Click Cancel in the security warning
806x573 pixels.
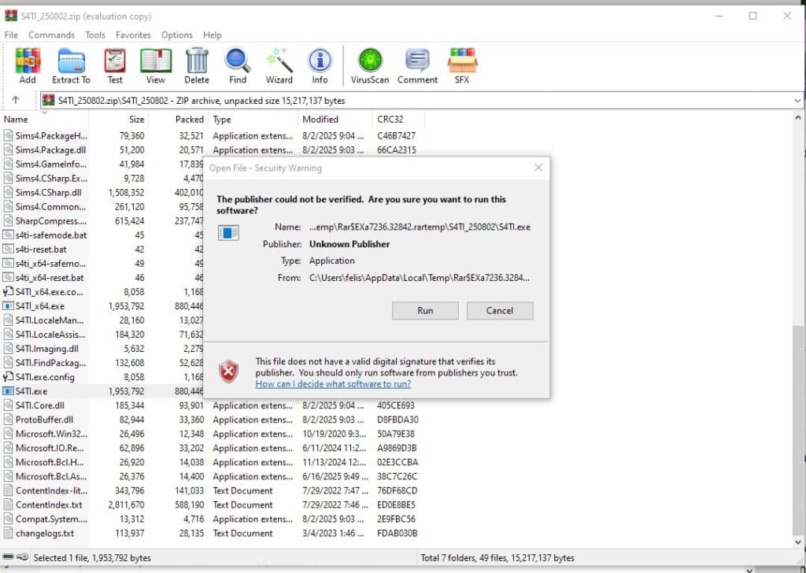500,310
